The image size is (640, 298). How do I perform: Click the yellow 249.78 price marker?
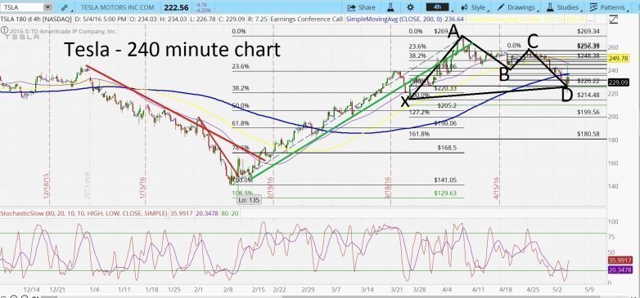point(618,59)
